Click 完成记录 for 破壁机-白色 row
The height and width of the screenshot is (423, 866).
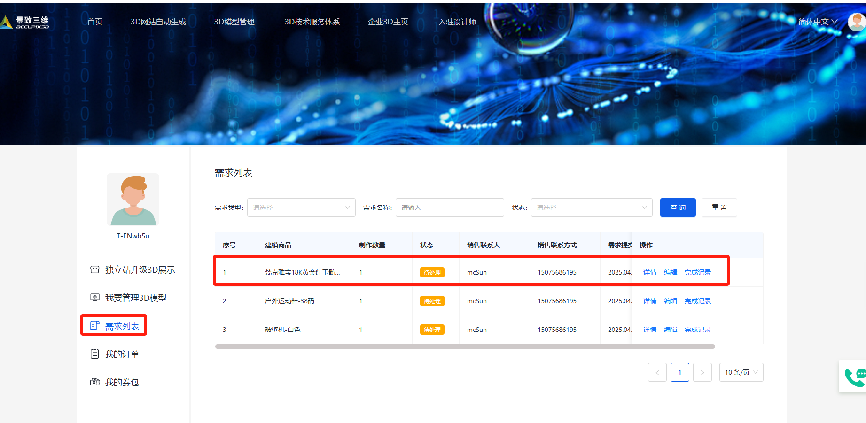click(697, 330)
